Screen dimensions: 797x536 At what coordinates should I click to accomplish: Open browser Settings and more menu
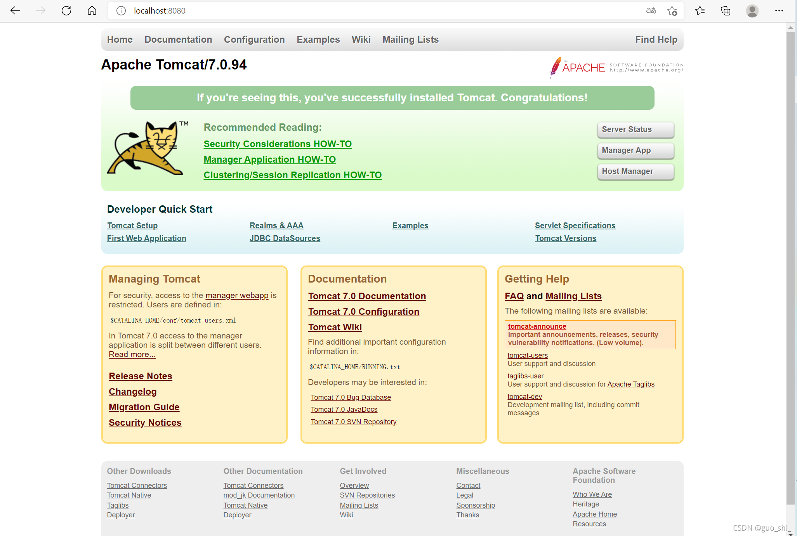pos(779,11)
